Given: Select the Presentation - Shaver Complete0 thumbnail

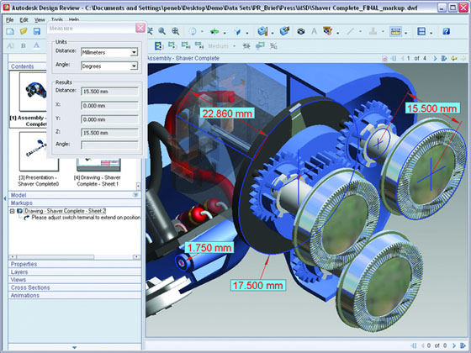Looking at the screenshot, I should pyautogui.click(x=39, y=151).
